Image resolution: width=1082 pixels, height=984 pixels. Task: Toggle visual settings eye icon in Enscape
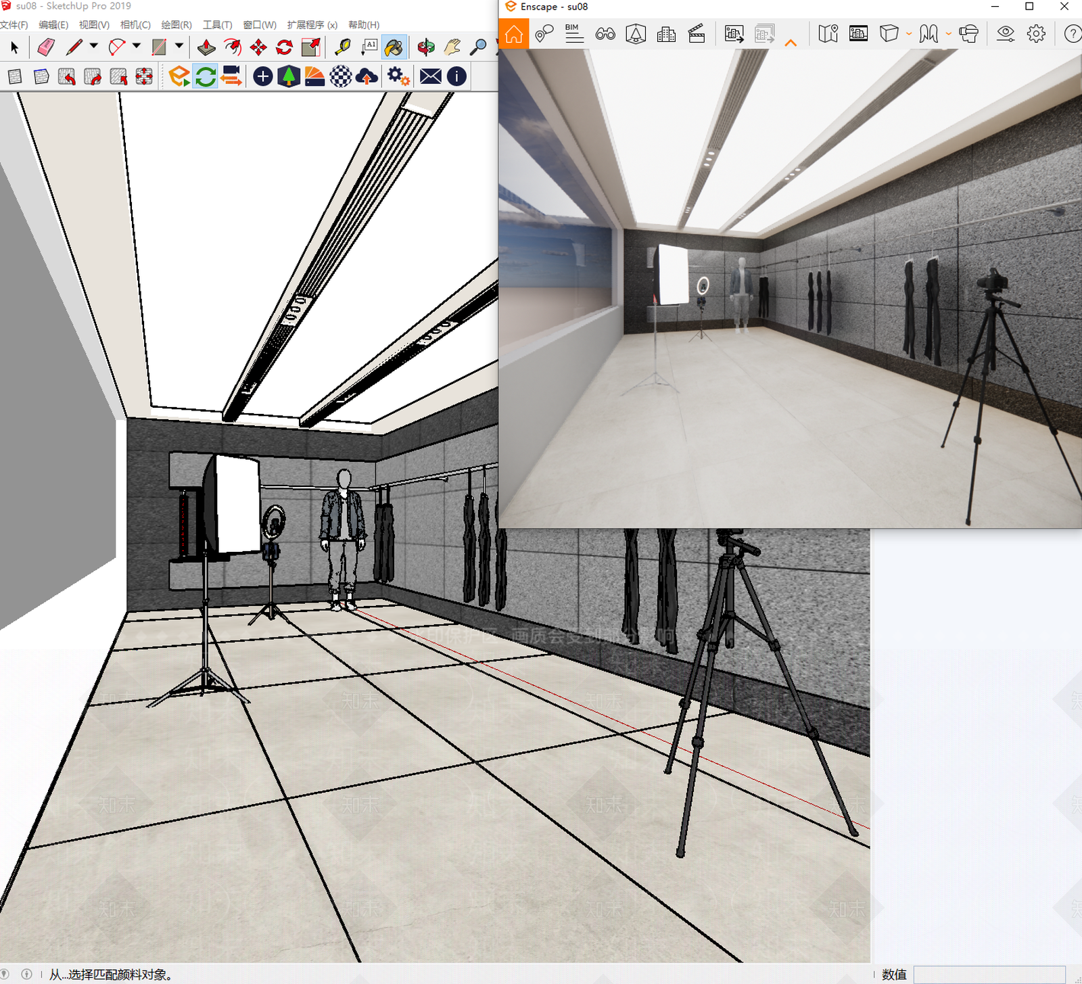[1006, 34]
